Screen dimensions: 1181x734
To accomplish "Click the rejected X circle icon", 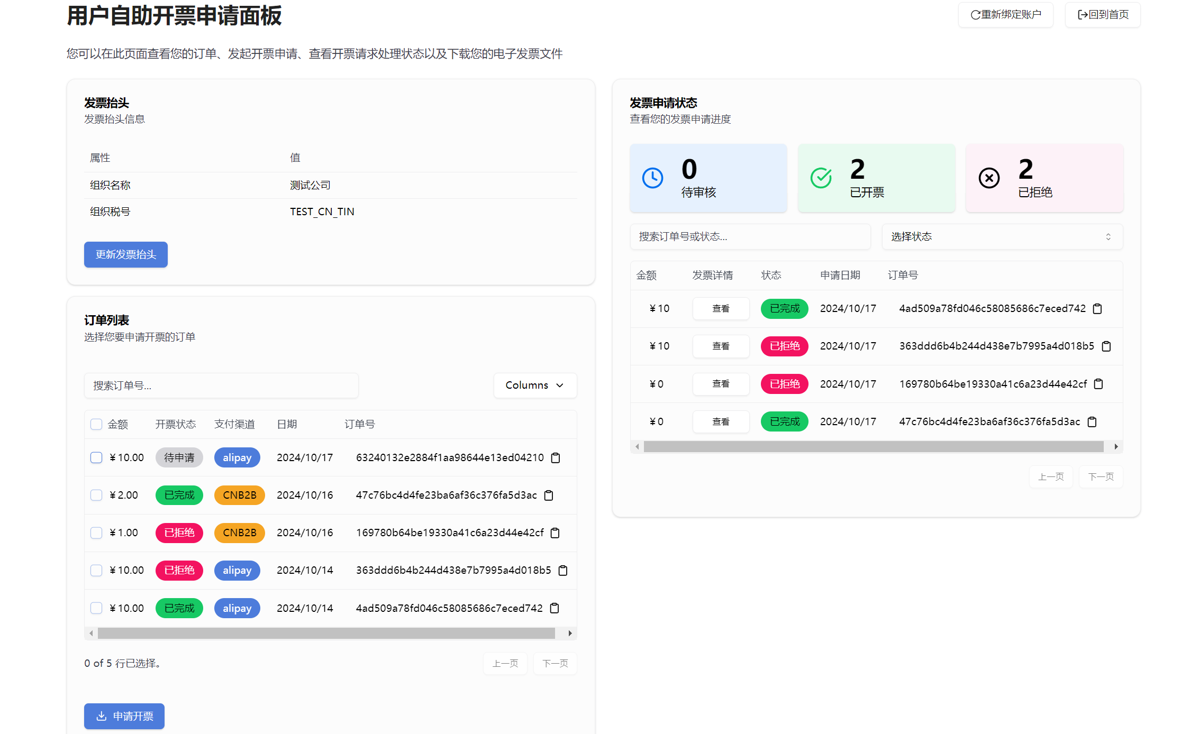I will click(989, 178).
